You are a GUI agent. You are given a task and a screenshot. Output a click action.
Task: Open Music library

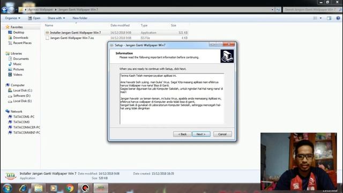point(17,64)
